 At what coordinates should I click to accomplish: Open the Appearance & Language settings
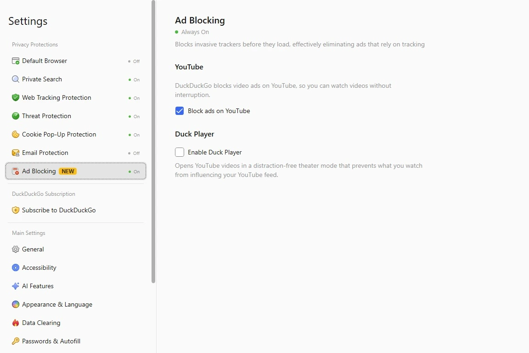pyautogui.click(x=76, y=304)
